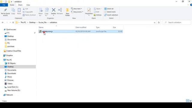This screenshot has height=108, width=192.
Task: Click Open in the ribbon
Action: [98, 9]
